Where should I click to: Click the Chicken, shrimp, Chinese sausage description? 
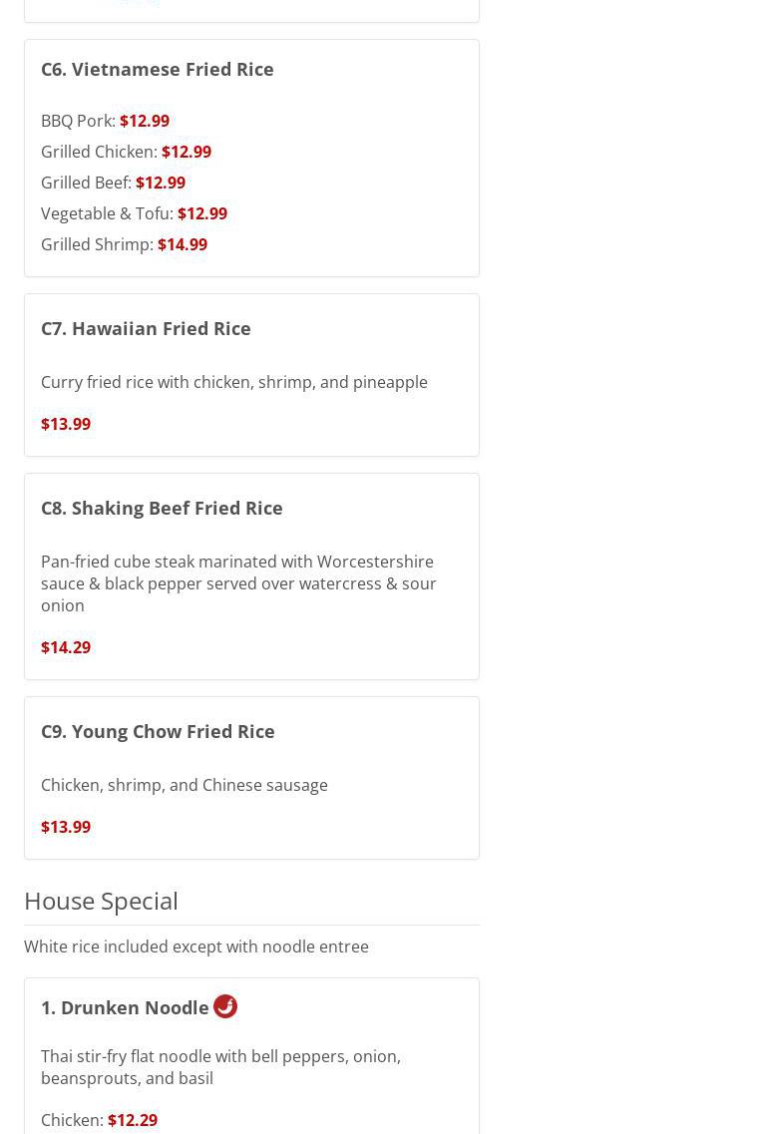click(184, 785)
